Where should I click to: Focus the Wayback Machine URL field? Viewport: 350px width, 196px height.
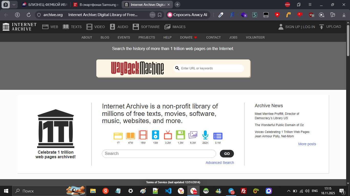click(x=210, y=68)
